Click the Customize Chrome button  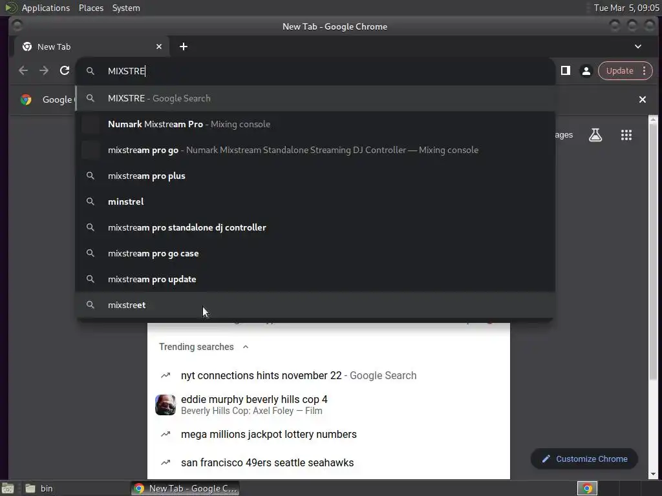click(x=584, y=459)
